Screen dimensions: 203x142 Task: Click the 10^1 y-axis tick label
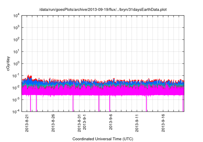(16, 52)
